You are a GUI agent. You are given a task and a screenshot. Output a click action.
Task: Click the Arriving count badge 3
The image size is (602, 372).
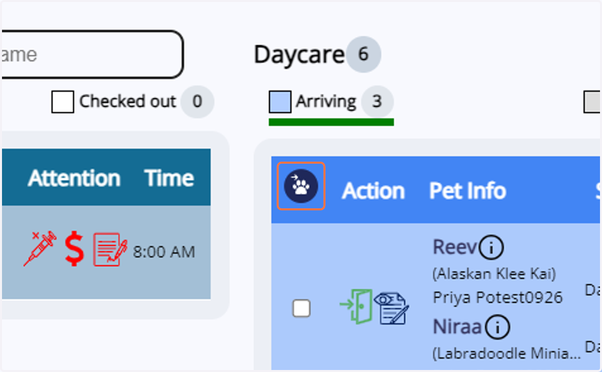(377, 102)
